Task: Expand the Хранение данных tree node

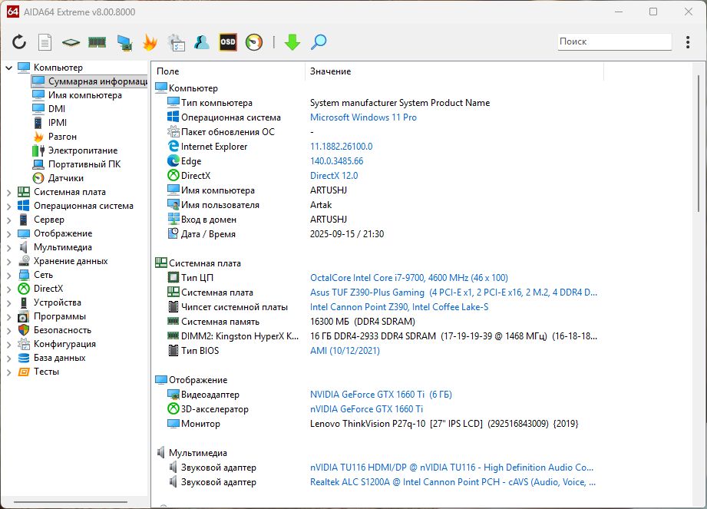Action: coord(8,262)
